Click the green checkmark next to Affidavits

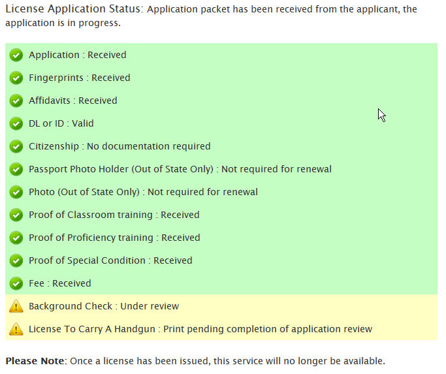(x=16, y=101)
